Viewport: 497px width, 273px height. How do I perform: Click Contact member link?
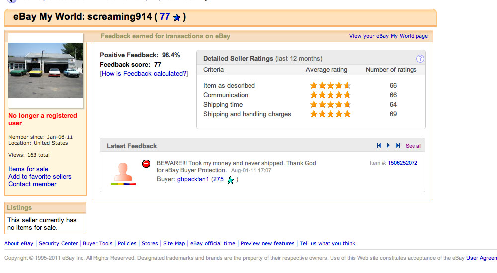coord(32,184)
